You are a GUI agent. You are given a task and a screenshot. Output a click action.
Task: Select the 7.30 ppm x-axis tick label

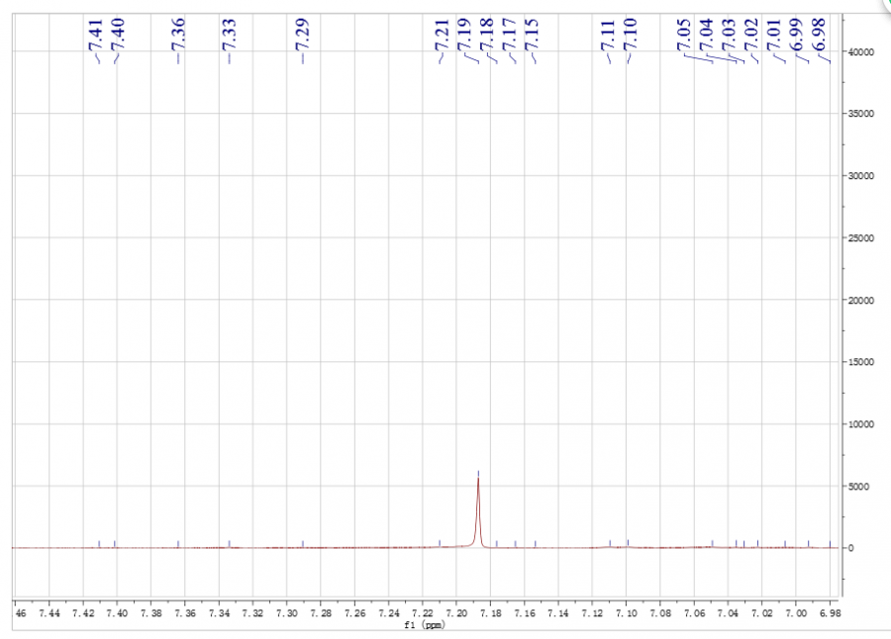click(x=287, y=613)
